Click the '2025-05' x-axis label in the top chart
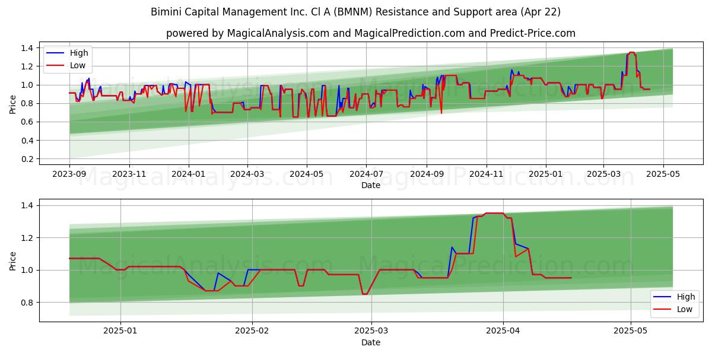Viewport: 712px width, 356px height. (x=663, y=174)
